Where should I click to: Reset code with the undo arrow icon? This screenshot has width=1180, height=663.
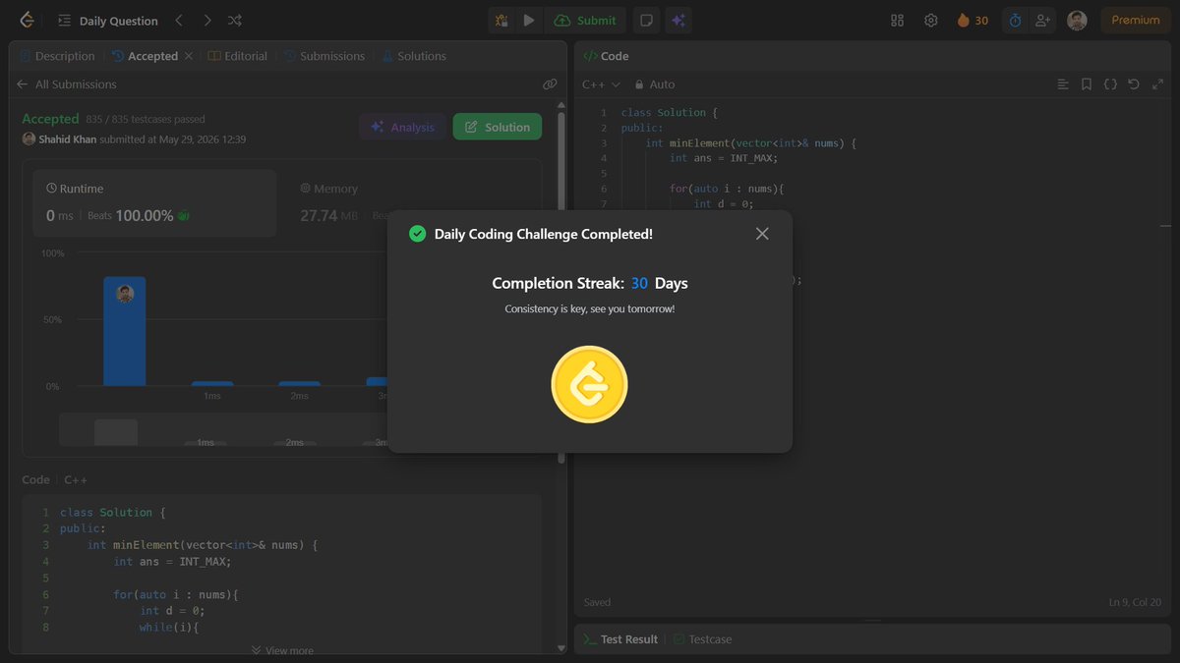coord(1133,84)
